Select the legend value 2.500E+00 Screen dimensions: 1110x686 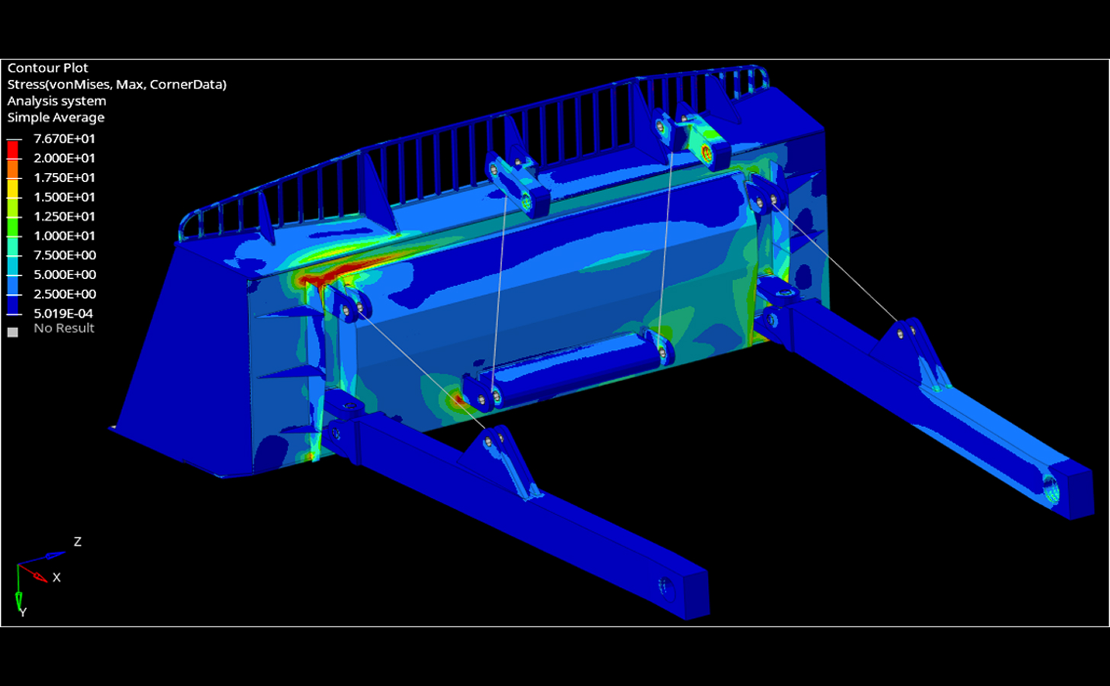65,294
